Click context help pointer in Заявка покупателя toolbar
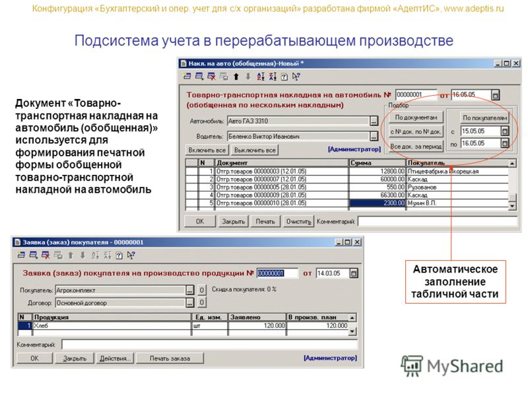 click(131, 255)
